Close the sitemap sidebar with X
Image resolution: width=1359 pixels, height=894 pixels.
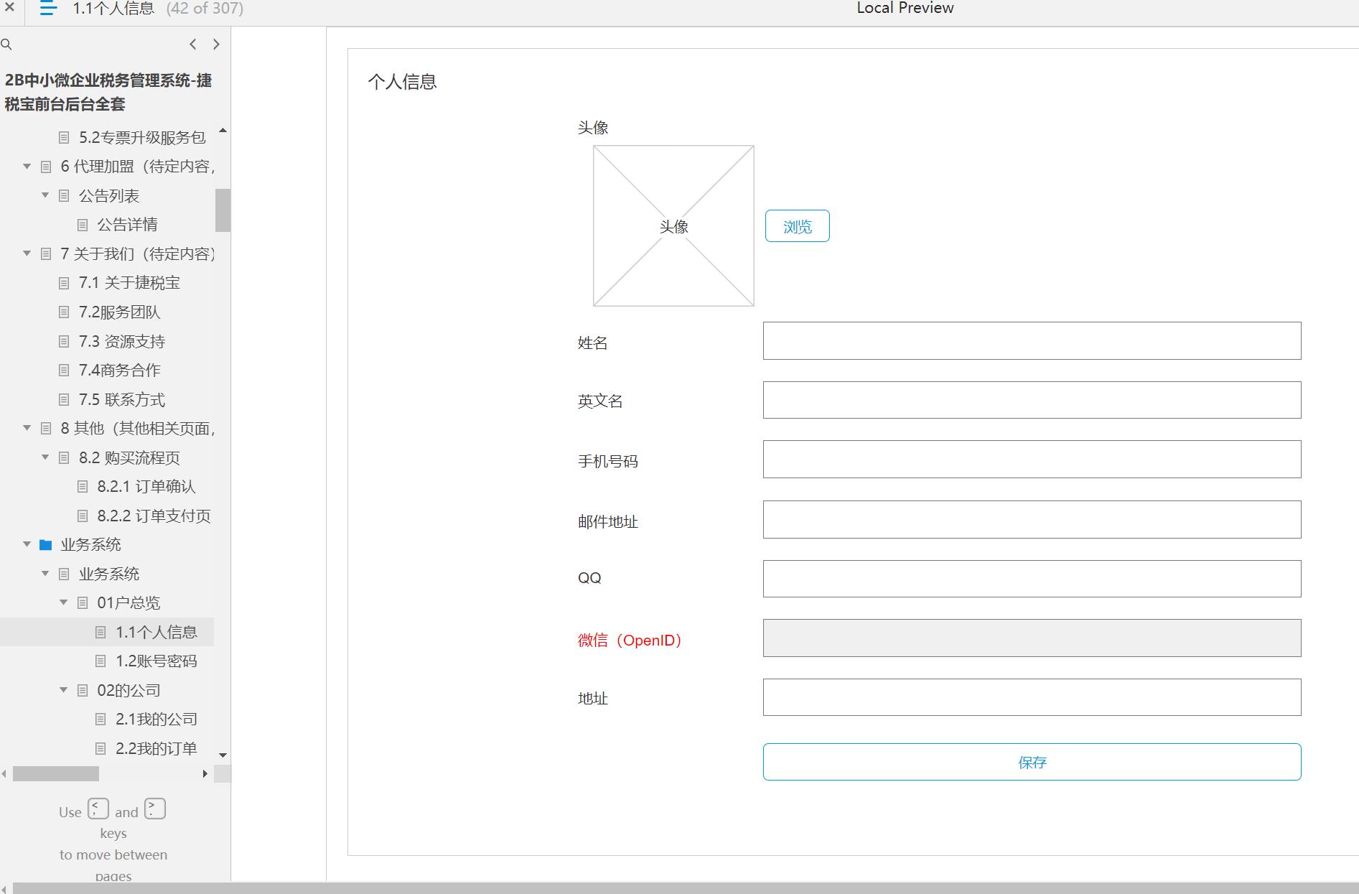[x=9, y=8]
